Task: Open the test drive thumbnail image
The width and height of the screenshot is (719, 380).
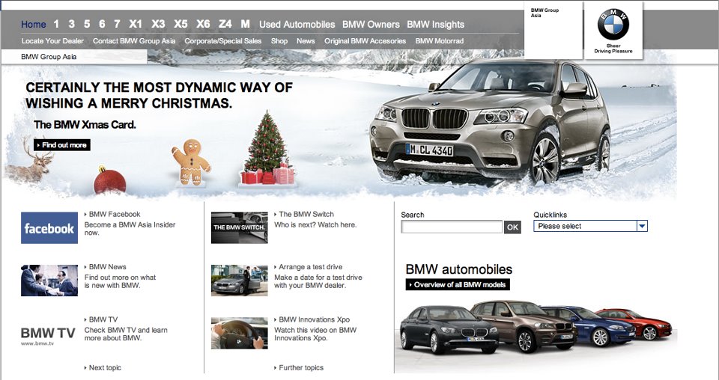Action: pyautogui.click(x=240, y=281)
